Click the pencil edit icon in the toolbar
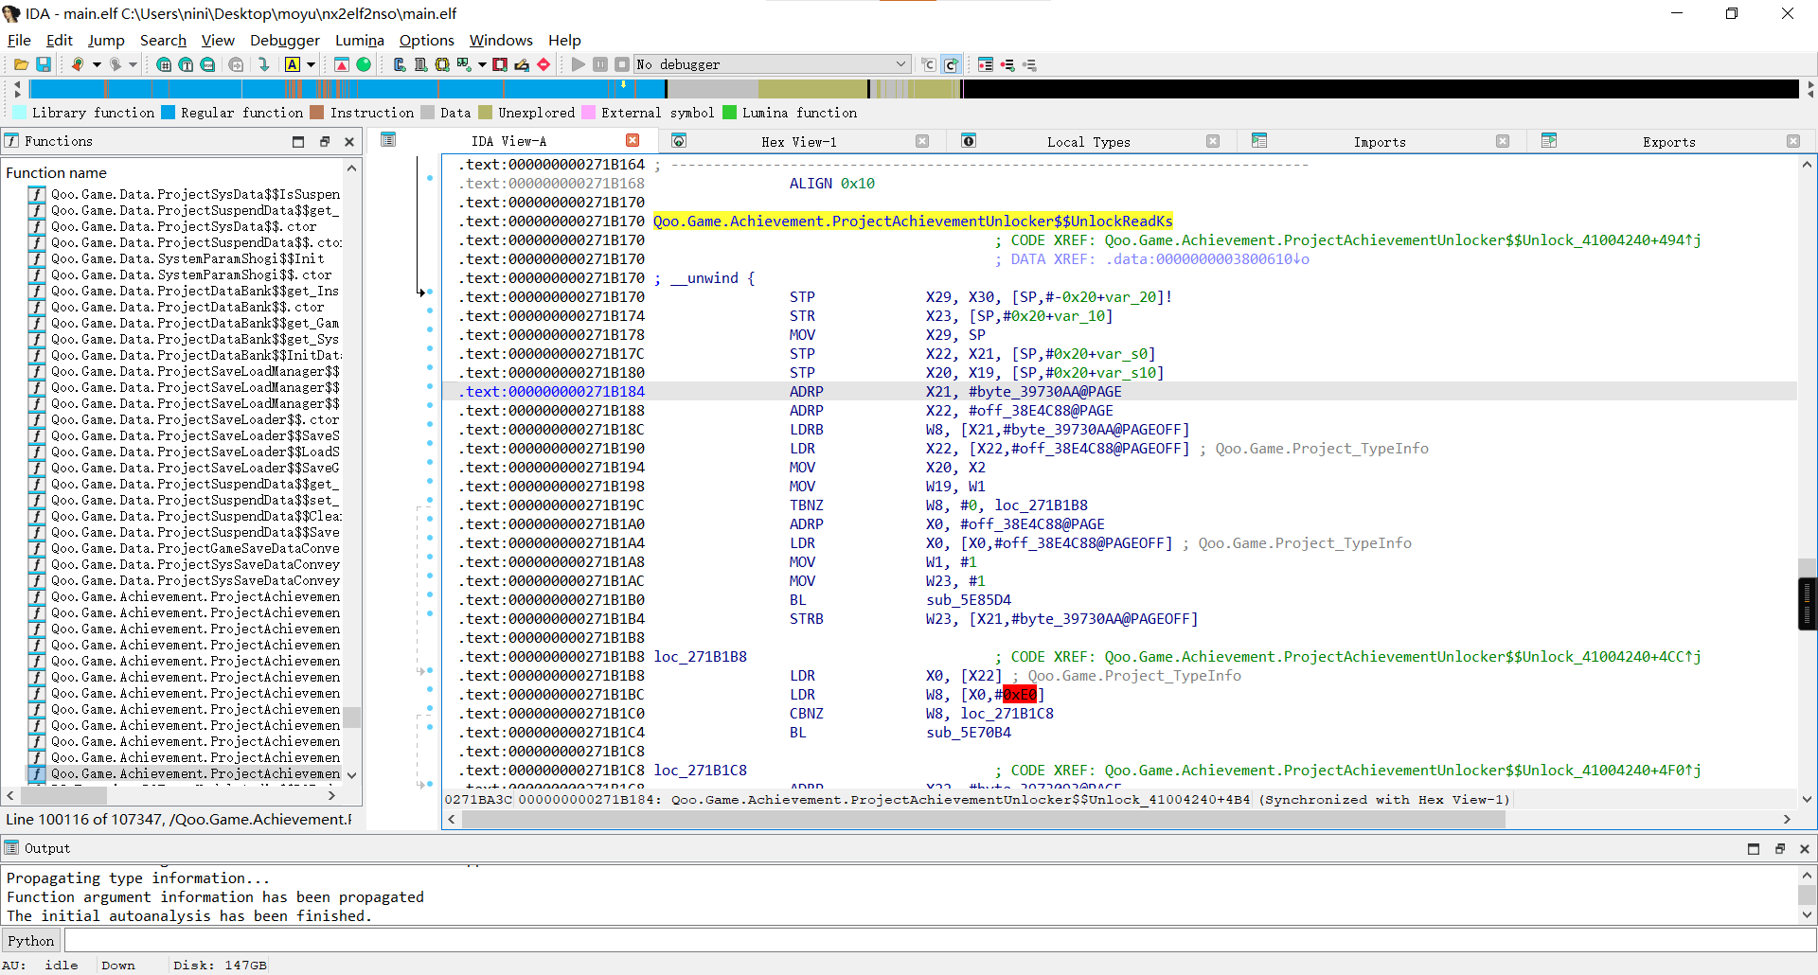 (x=522, y=64)
